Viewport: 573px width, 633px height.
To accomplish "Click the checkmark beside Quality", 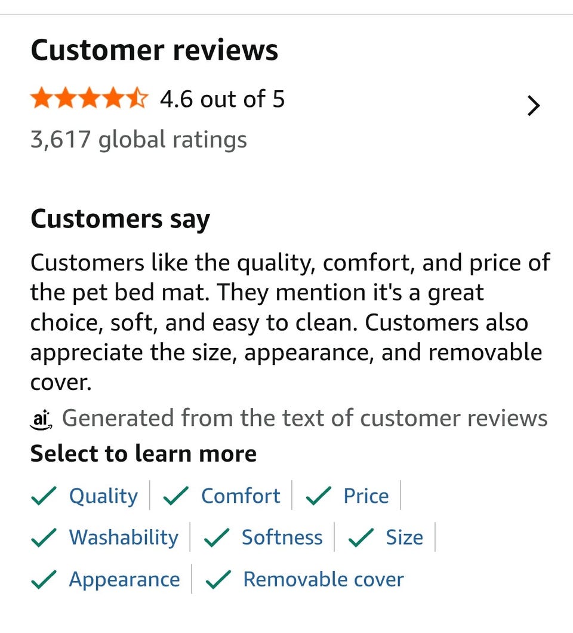I will (x=44, y=496).
